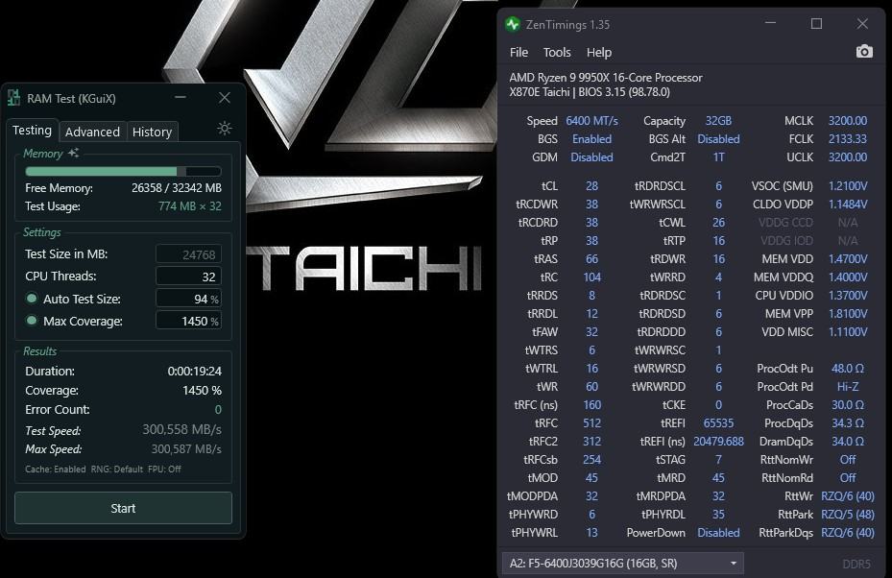Click the Test Speed 300,558 MB/s value

click(x=181, y=429)
